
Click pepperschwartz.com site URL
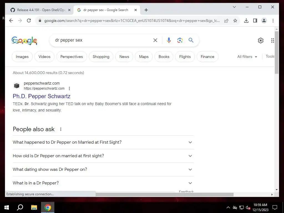pos(44,88)
